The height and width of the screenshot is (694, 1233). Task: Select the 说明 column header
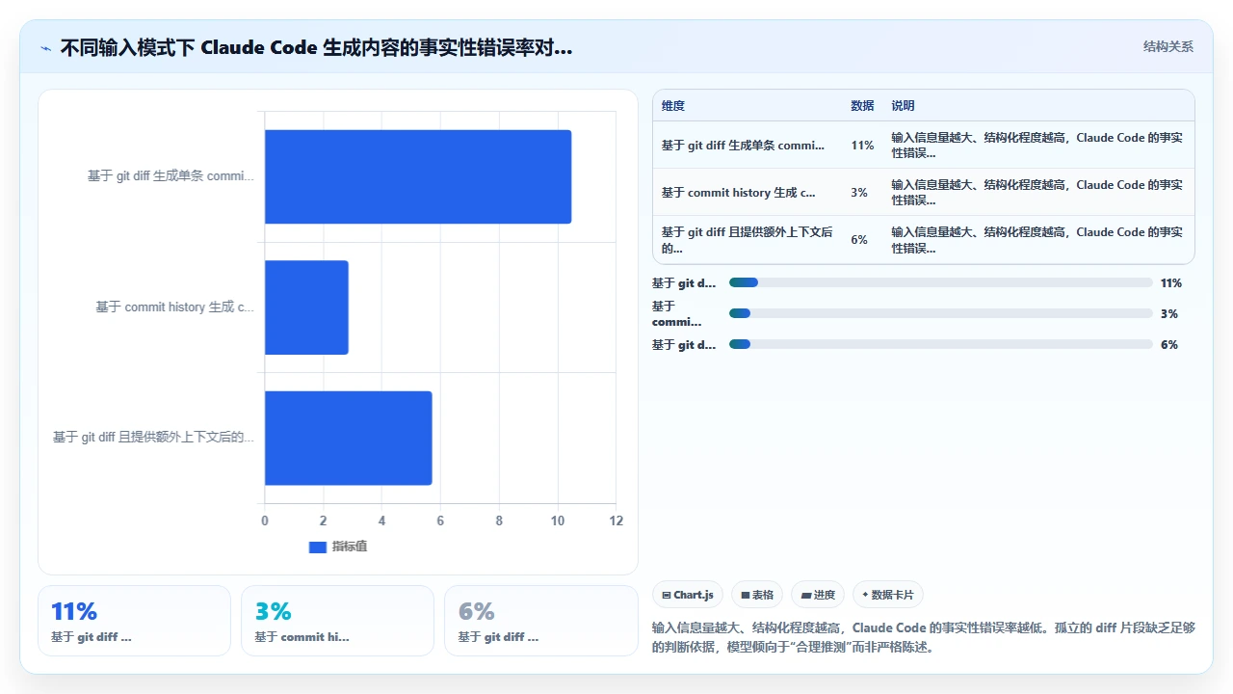coord(903,106)
